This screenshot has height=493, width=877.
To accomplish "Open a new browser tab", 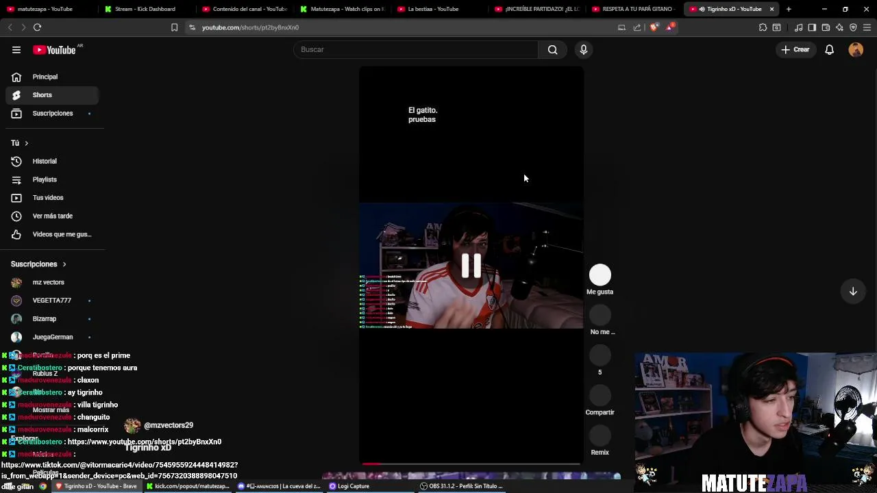I will (x=789, y=9).
